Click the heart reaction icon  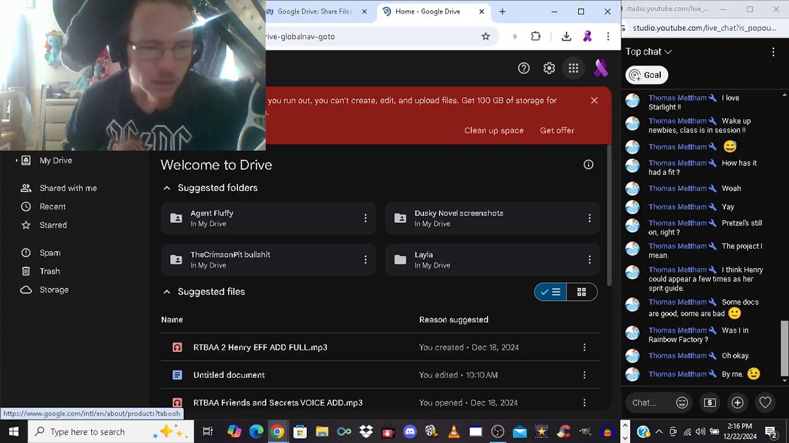pos(765,403)
